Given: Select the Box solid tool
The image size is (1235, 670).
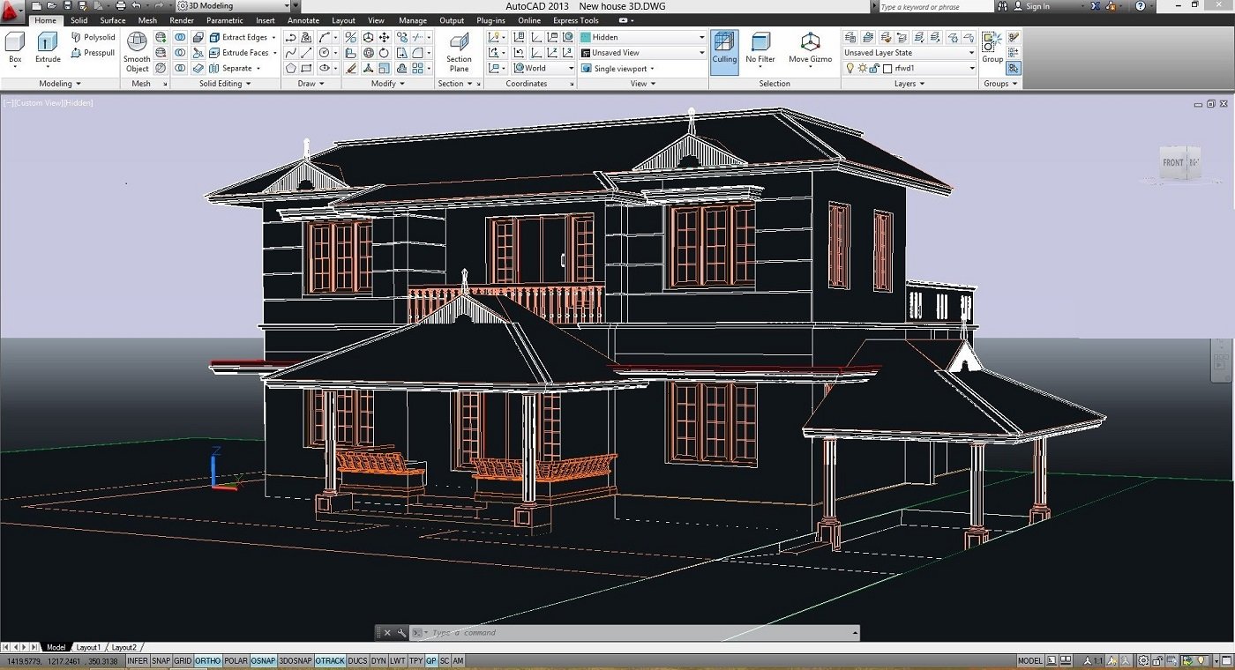Looking at the screenshot, I should (x=15, y=47).
